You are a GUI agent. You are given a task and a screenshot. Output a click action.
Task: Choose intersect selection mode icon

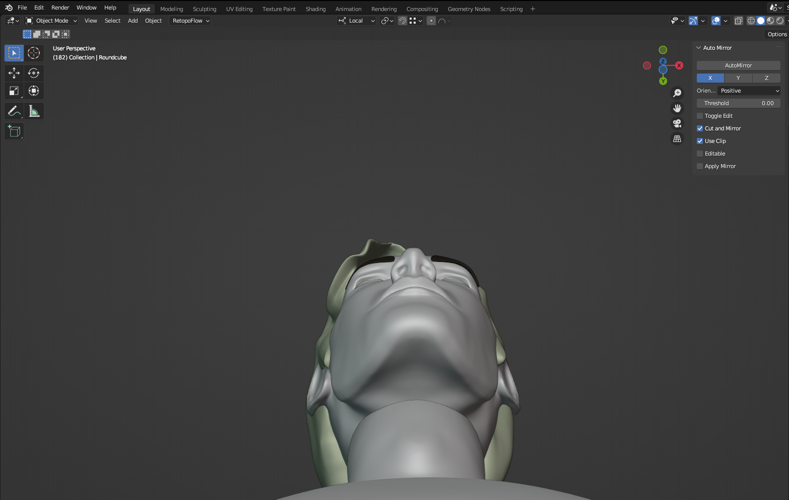(x=65, y=34)
